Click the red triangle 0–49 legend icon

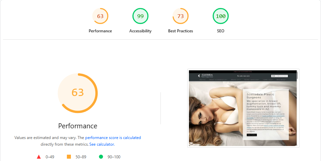39,157
